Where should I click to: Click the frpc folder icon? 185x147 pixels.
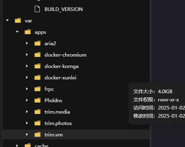pyautogui.click(x=38, y=89)
